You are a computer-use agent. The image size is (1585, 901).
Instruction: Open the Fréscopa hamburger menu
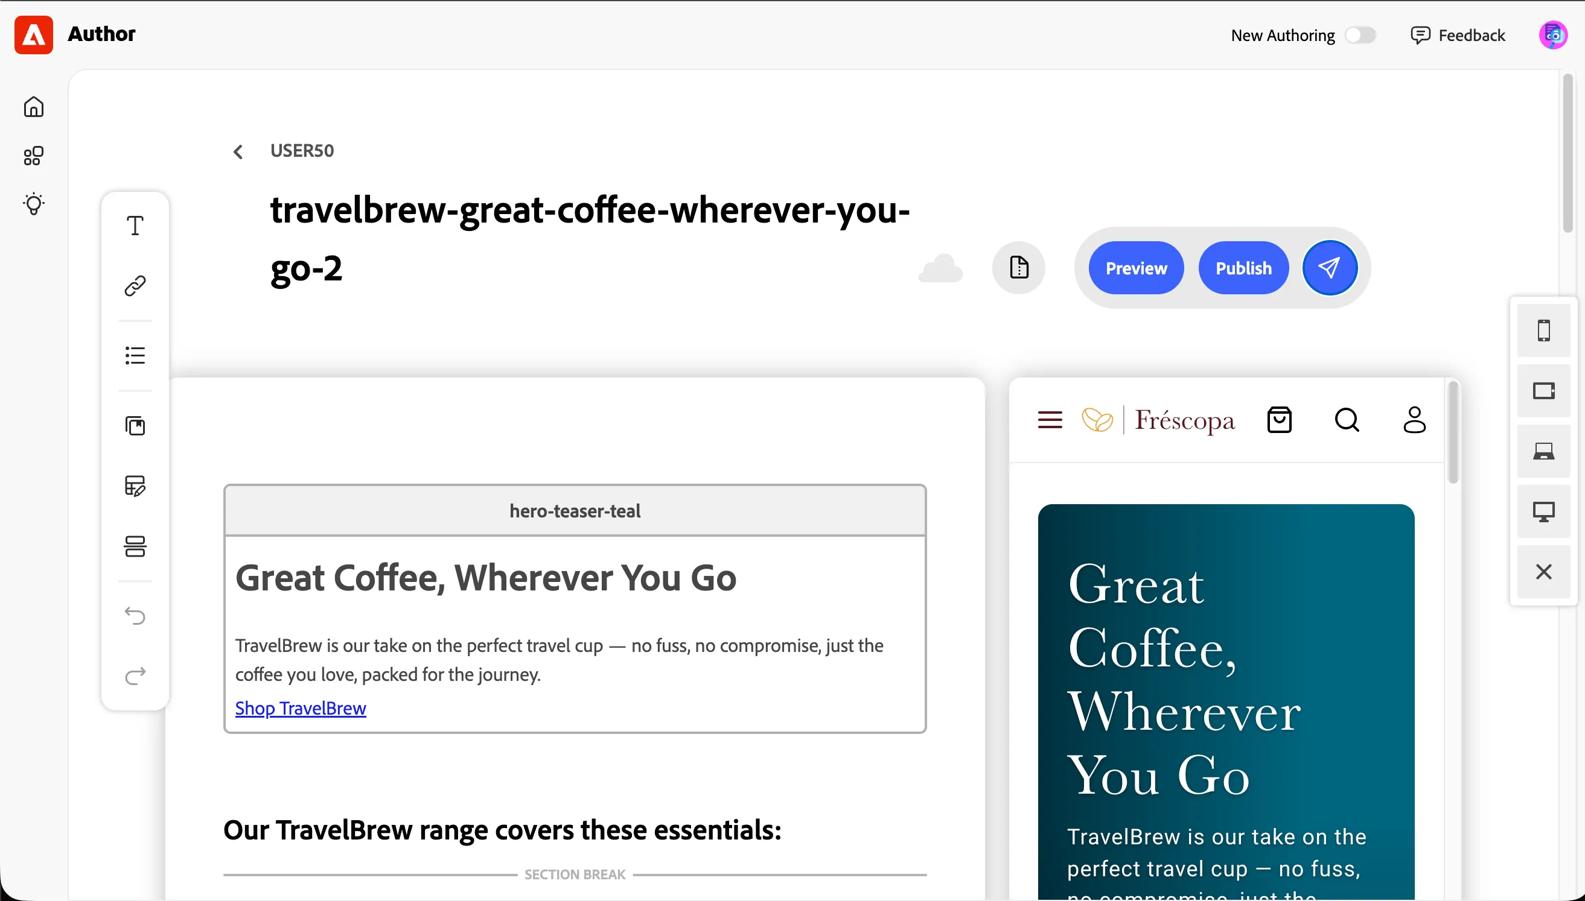click(x=1050, y=420)
